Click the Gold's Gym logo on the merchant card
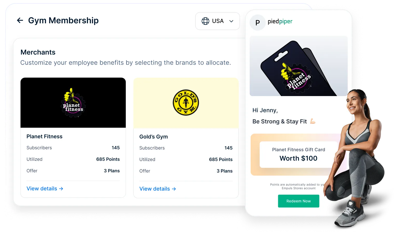Screen dimensions: 410x232 point(186,103)
